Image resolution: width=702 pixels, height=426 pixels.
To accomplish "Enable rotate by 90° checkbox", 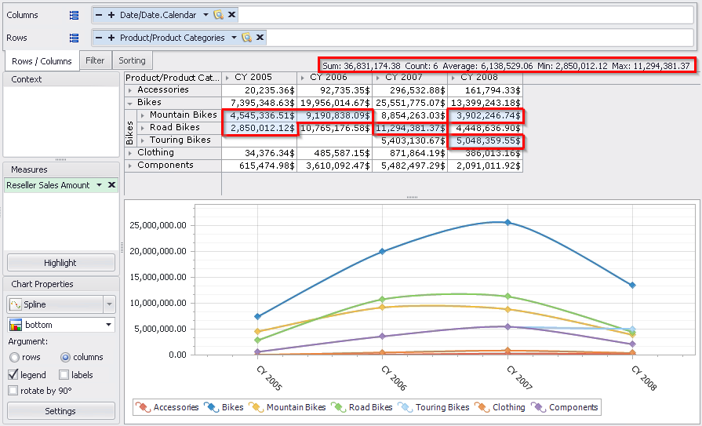I will click(13, 391).
